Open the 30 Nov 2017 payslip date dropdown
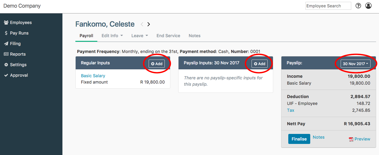The image size is (379, 155). pyautogui.click(x=355, y=64)
